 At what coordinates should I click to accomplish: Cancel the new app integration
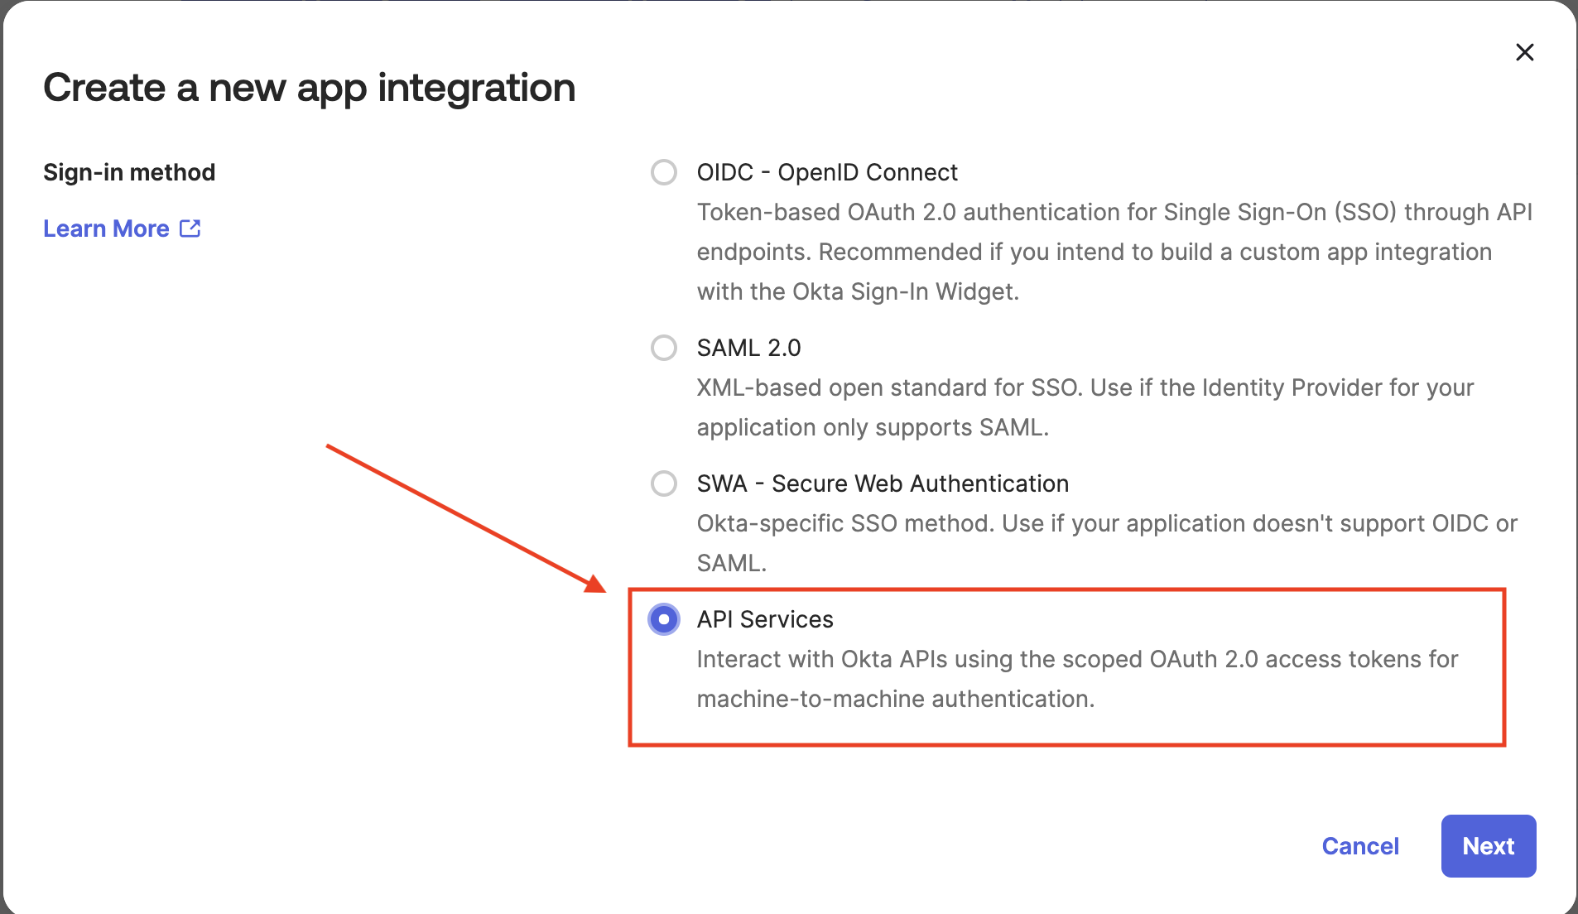[x=1360, y=846]
